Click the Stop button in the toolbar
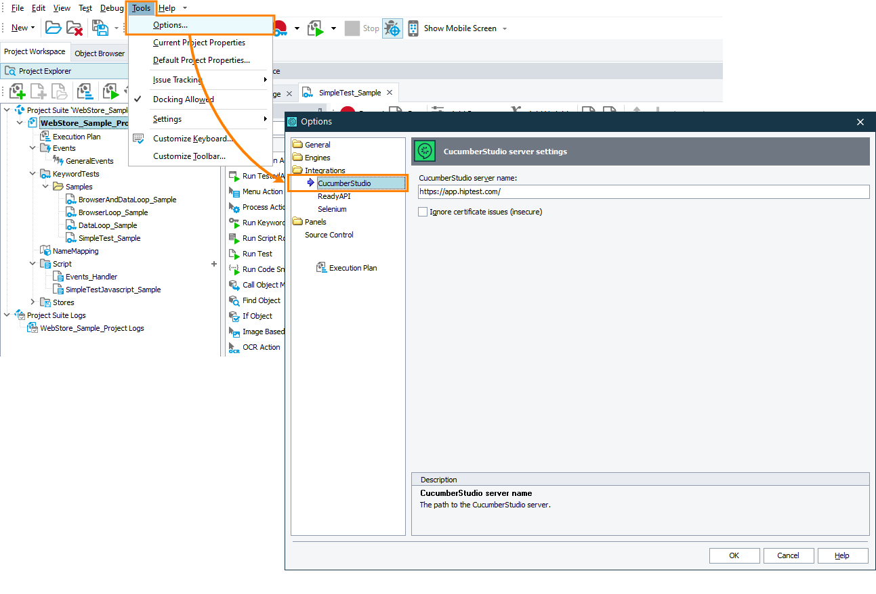Image resolution: width=876 pixels, height=594 pixels. (x=362, y=28)
